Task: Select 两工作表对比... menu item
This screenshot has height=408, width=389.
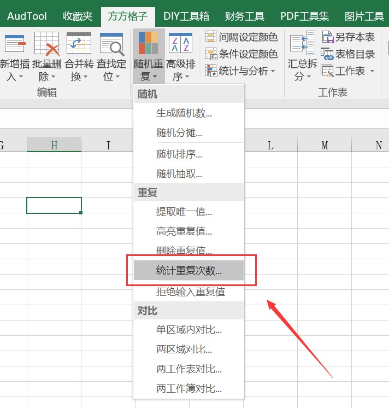Action: pyautogui.click(x=189, y=369)
